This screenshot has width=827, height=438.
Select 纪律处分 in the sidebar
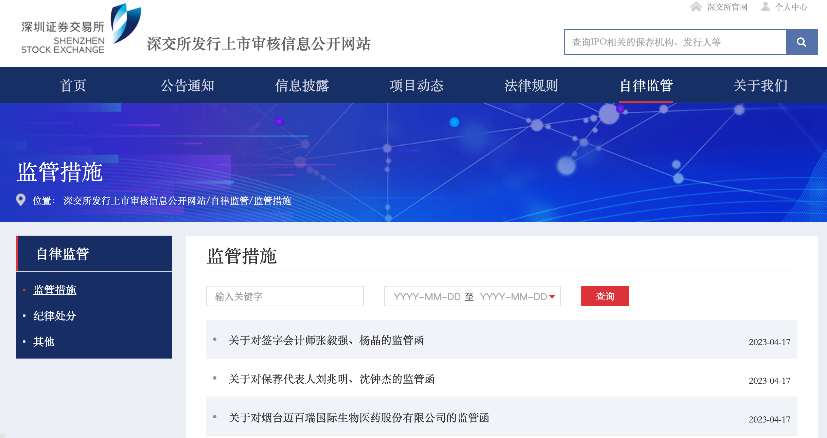point(55,316)
